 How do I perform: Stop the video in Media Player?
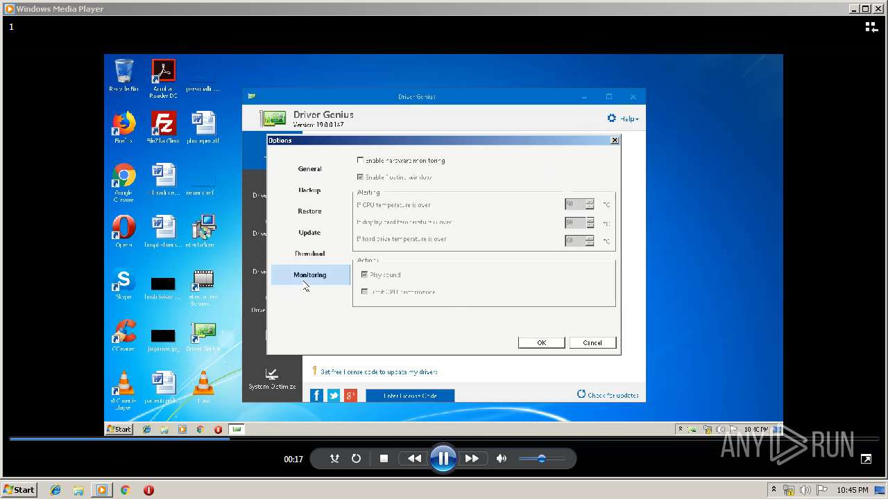(384, 458)
